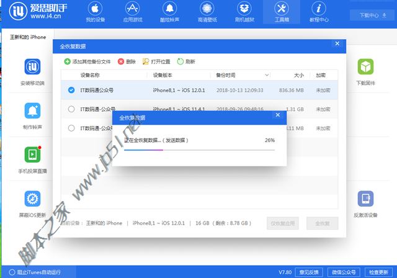
Task: Select the 工具箱 toolbox tab
Action: click(282, 12)
